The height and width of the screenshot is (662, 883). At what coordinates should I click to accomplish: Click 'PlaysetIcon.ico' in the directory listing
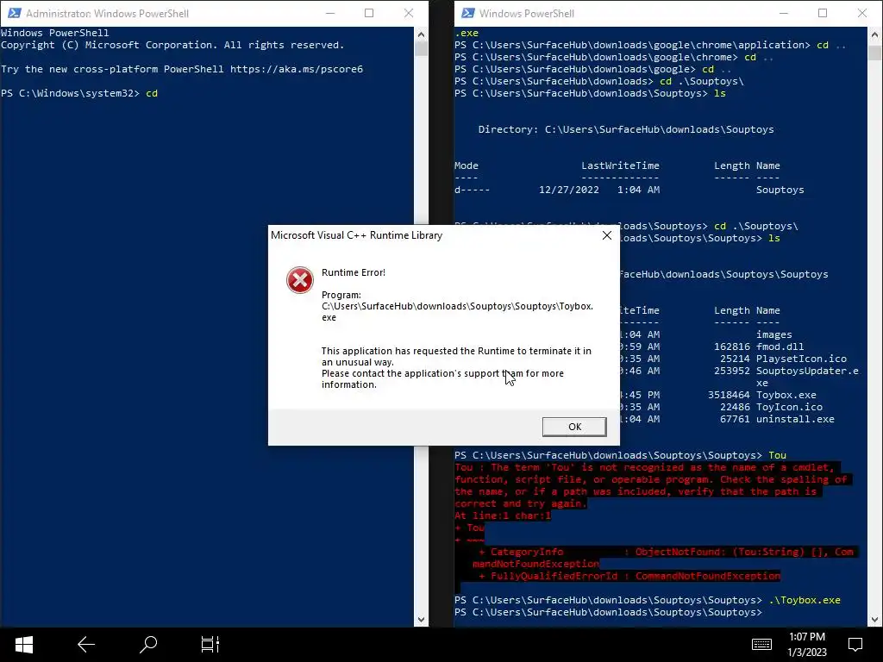coord(801,359)
